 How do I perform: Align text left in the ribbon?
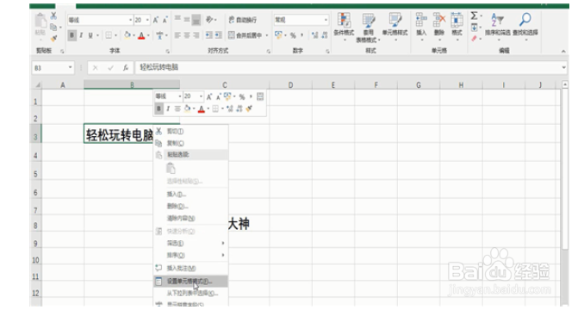pyautogui.click(x=177, y=35)
